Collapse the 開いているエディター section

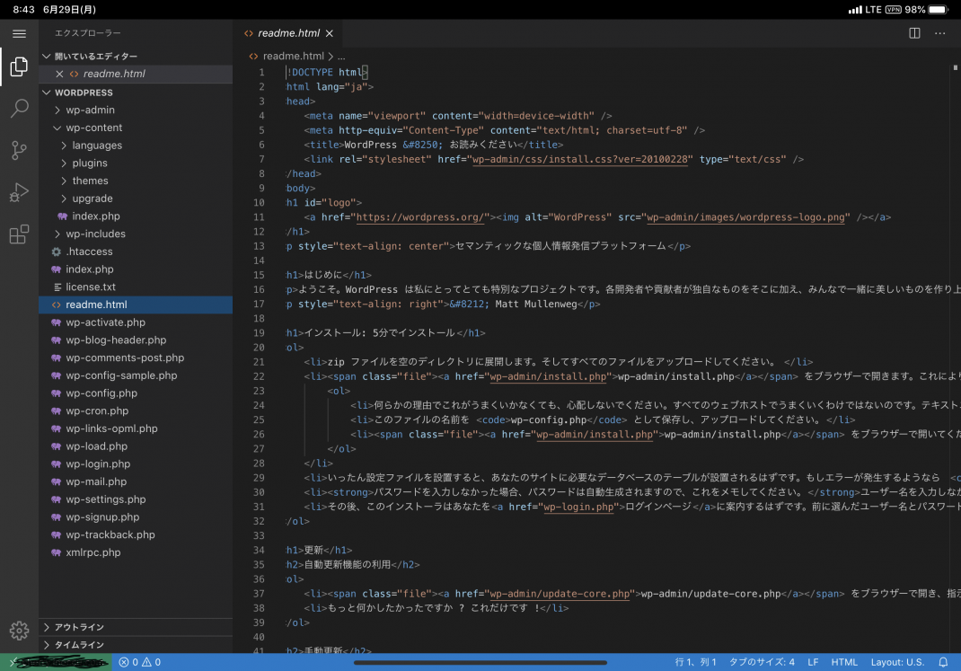(x=47, y=57)
